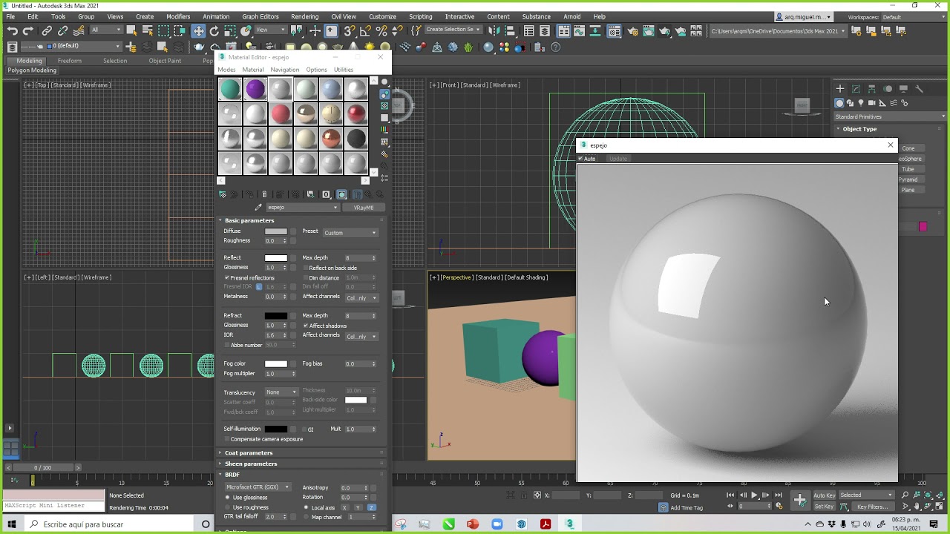Open the espejo material name dropdown
This screenshot has width=950, height=534.
[302, 208]
